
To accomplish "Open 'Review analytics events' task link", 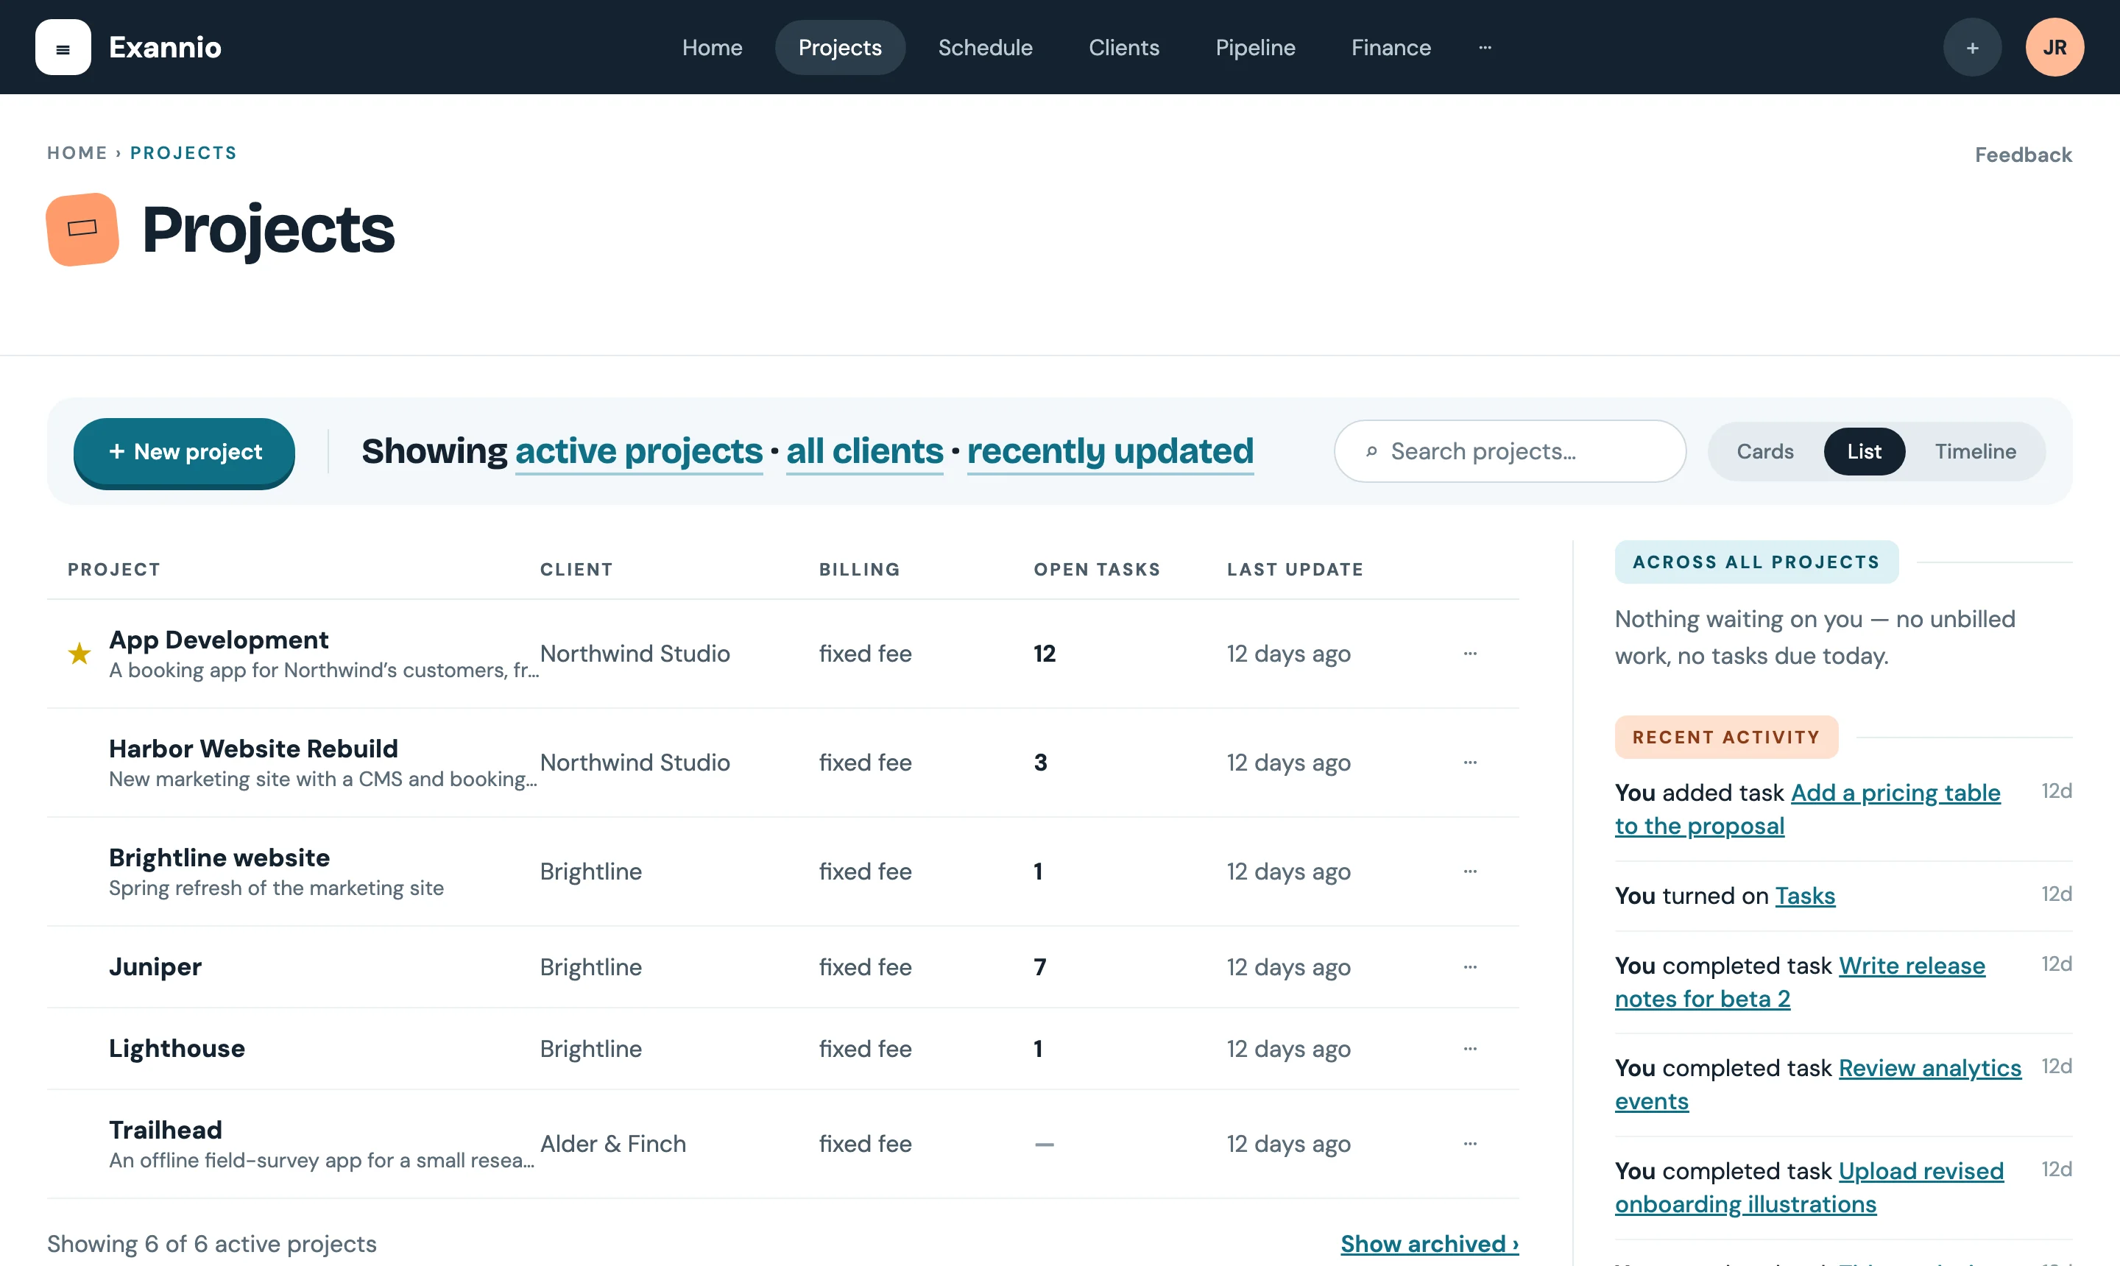I will pyautogui.click(x=1817, y=1084).
